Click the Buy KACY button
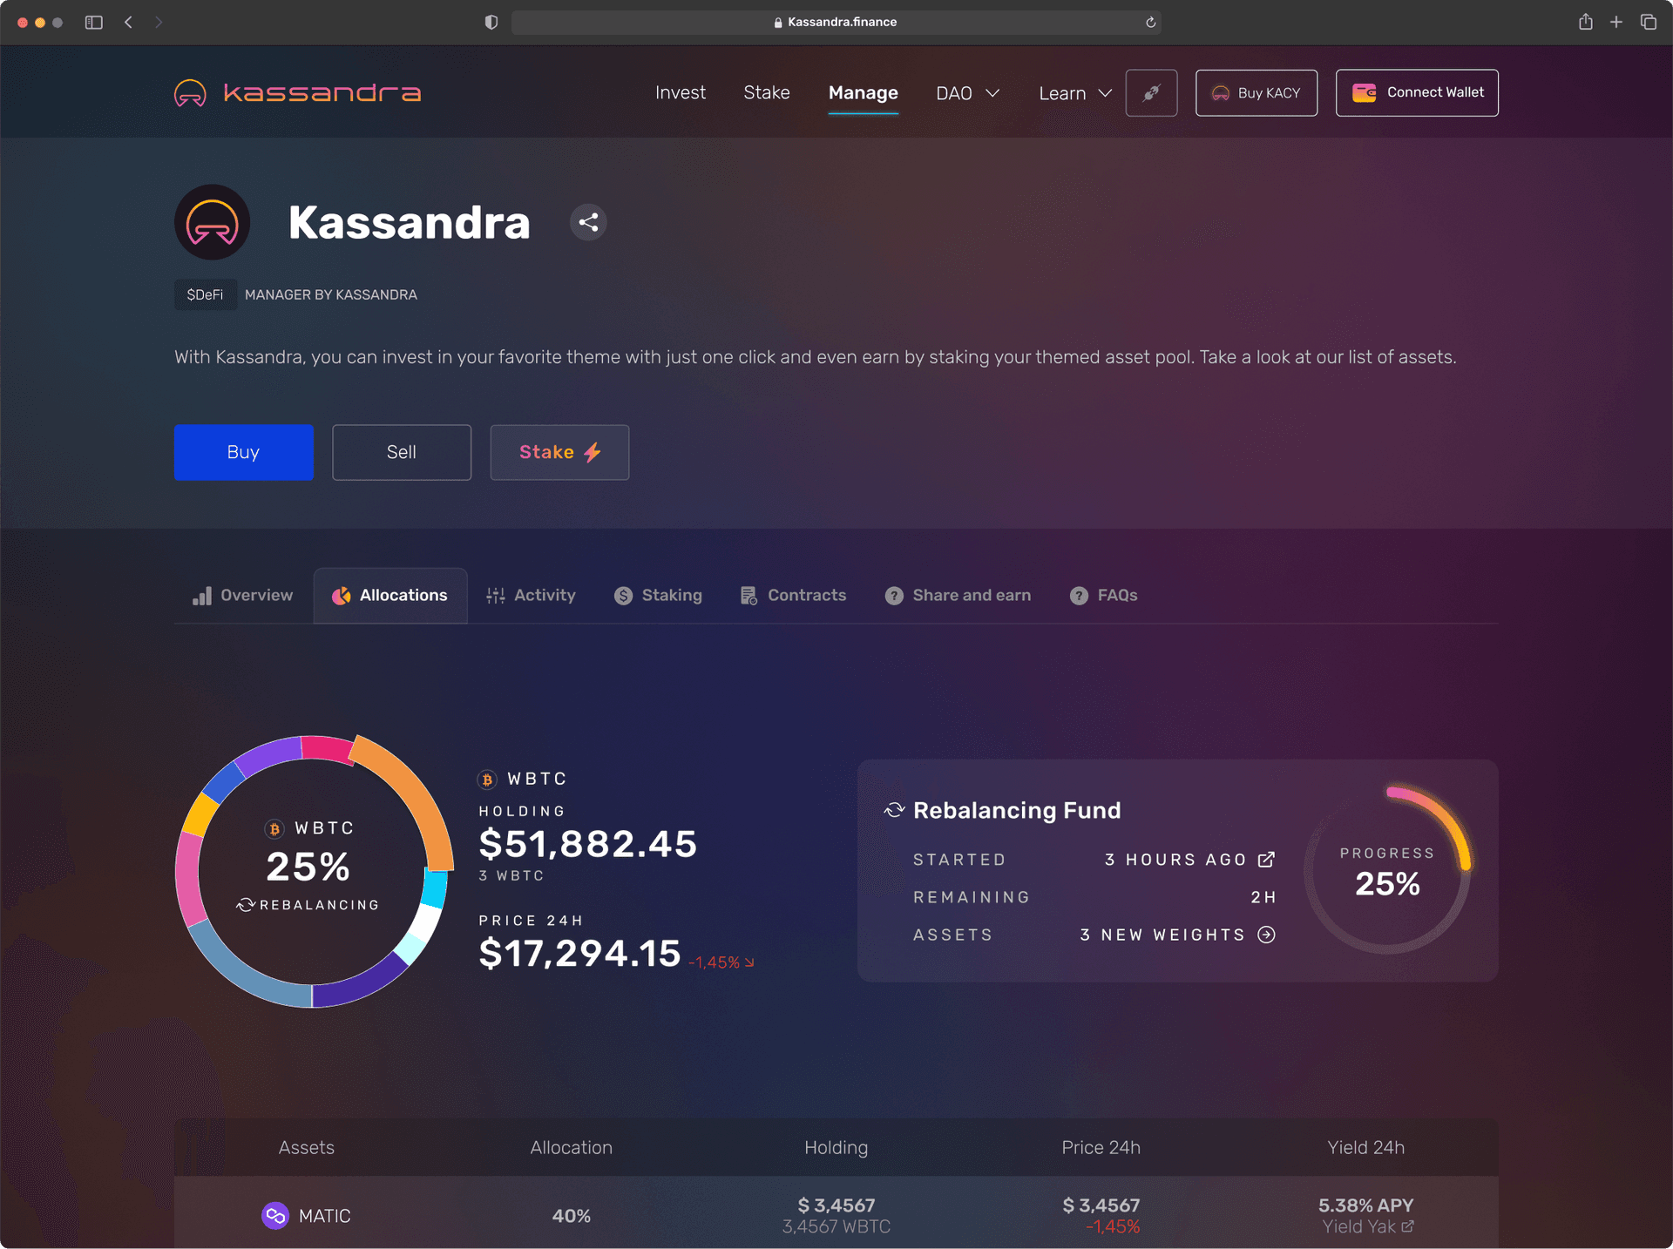 (1256, 92)
